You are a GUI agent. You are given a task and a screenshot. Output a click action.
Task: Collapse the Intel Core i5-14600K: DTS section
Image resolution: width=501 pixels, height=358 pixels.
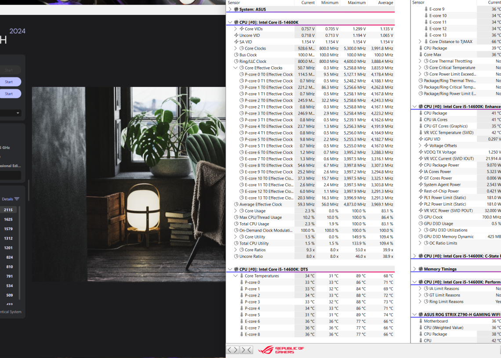click(230, 269)
